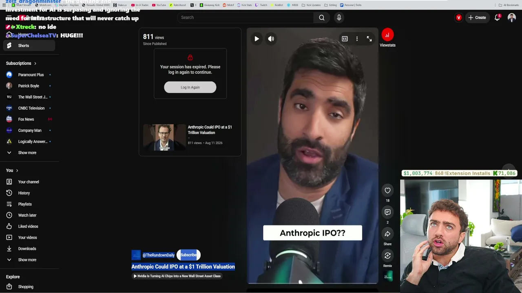Viewport: 522px width, 293px height.
Task: Open the Robinhood bookmark
Action: [x=178, y=5]
